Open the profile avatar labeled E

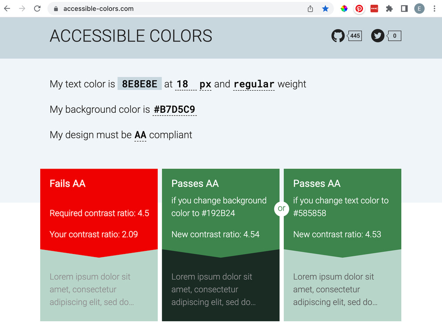(419, 9)
